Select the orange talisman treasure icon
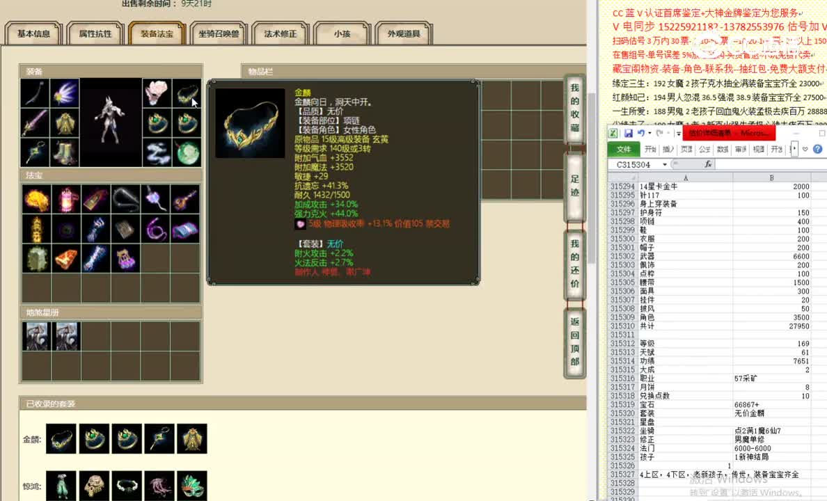 pyautogui.click(x=66, y=258)
